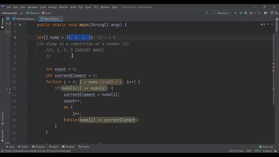Go to previous highlighted error arrow
Image resolution: width=279 pixels, height=157 pixels.
(268, 24)
